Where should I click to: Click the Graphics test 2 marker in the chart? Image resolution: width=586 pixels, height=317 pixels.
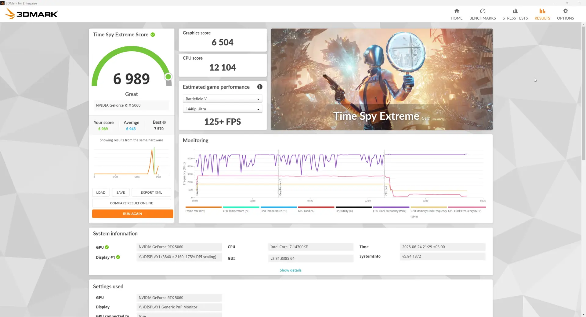coord(280,187)
